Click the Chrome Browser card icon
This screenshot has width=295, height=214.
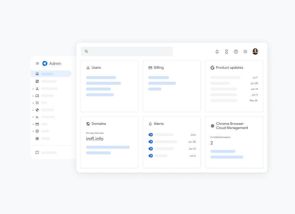click(x=212, y=126)
